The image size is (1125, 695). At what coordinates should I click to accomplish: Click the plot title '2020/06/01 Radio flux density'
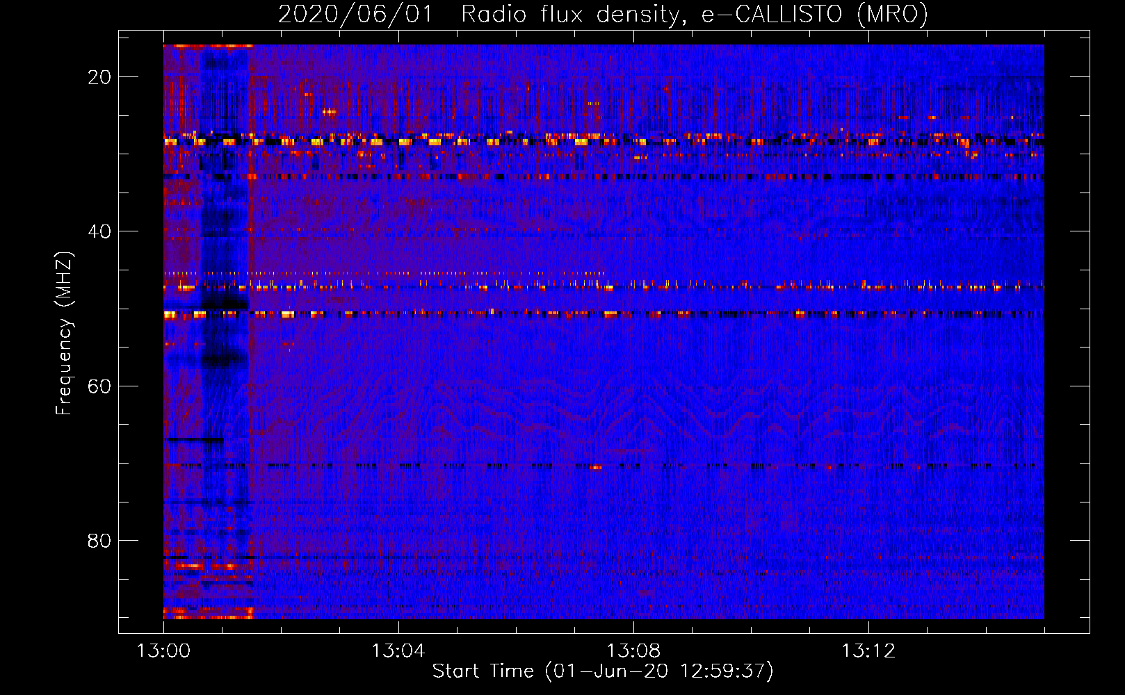[603, 14]
